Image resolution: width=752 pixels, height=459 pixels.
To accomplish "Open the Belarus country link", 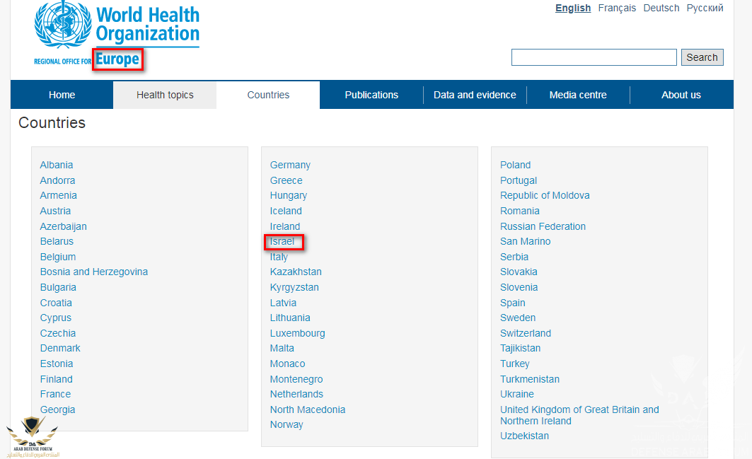I will (57, 241).
